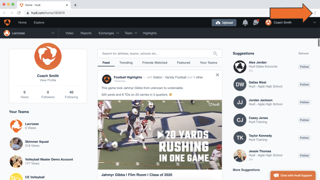Open the Team dropdown menu

pyautogui.click(x=131, y=33)
